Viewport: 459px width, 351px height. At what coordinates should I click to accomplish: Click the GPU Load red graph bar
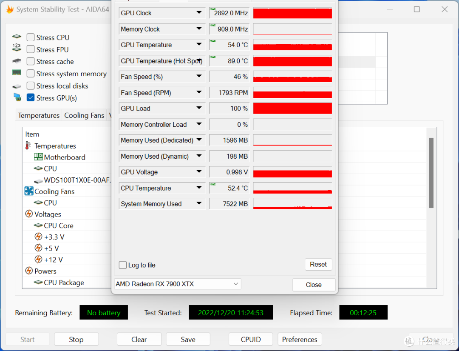coord(292,108)
